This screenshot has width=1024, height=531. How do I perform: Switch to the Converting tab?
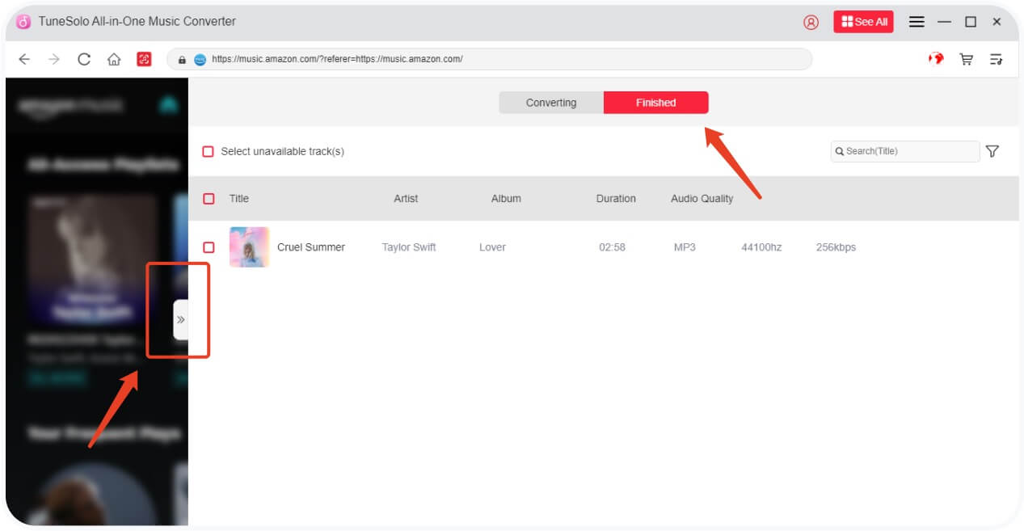pos(551,103)
